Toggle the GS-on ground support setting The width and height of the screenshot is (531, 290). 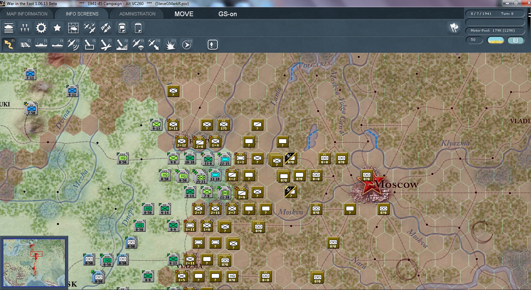227,14
